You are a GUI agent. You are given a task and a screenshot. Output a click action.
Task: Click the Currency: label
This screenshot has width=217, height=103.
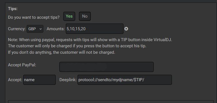click(x=17, y=29)
